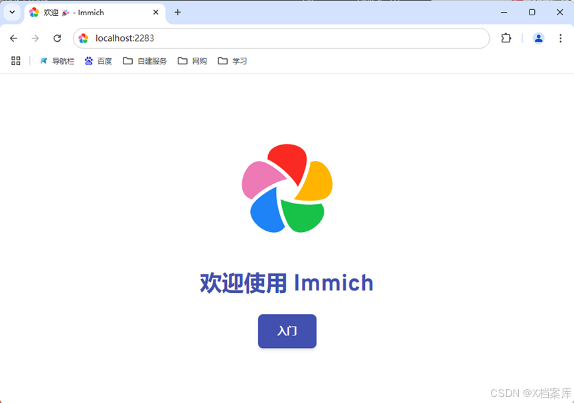Open the 网购 bookmark folder
Screen dimensions: 574x403
(x=192, y=61)
